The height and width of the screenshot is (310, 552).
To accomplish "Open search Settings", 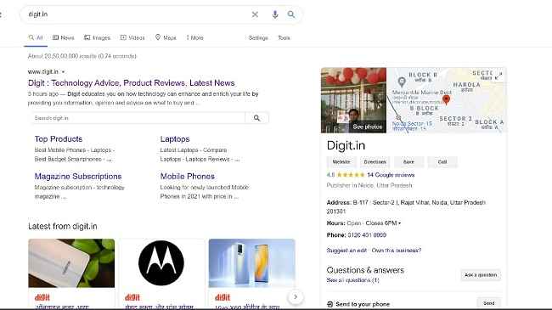I will pos(258,37).
